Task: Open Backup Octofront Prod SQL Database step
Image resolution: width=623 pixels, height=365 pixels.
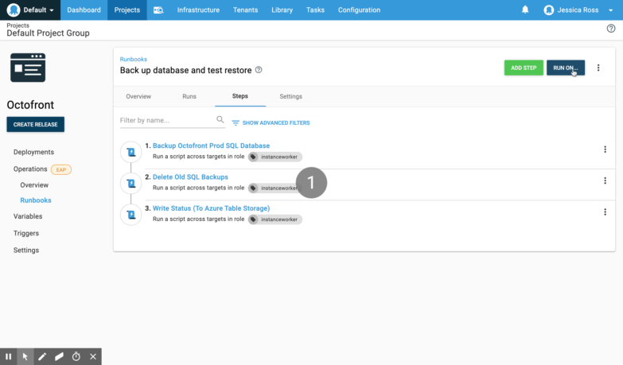Action: pyautogui.click(x=211, y=146)
